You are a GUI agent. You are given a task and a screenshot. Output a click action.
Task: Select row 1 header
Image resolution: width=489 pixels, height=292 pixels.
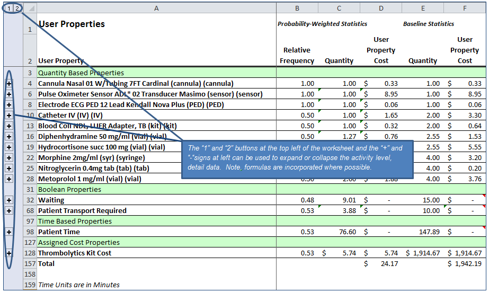30,24
